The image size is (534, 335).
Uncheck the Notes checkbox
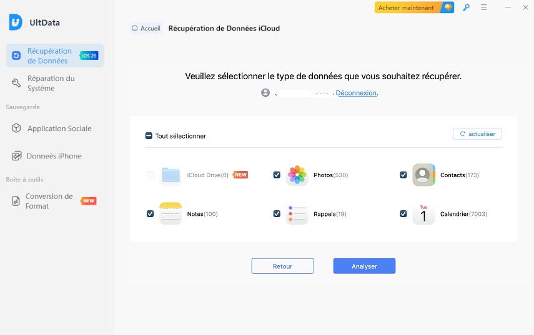pos(150,214)
